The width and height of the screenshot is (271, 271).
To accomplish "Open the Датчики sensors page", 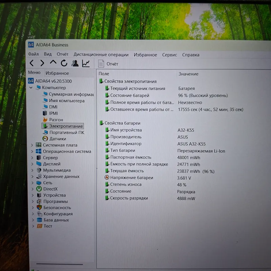I will (x=54, y=139).
